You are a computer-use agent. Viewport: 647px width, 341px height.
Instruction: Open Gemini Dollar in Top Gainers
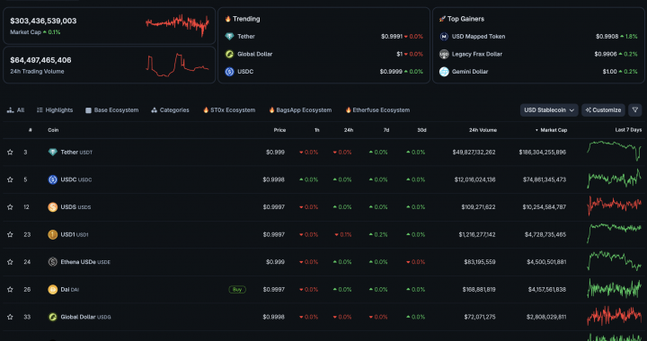[470, 72]
